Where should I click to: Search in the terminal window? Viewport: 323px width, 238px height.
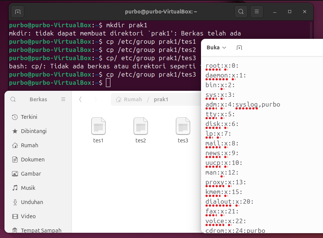[241, 12]
